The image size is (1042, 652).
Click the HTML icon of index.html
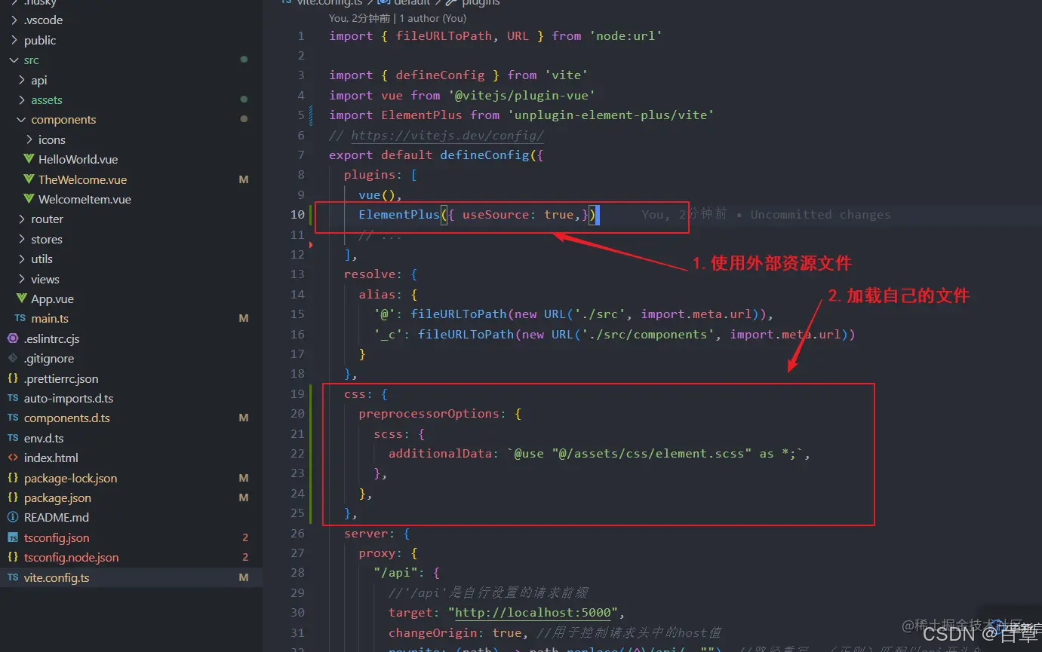click(x=13, y=458)
